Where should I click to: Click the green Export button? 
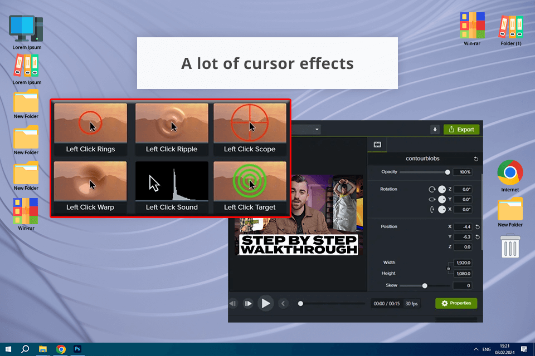click(461, 130)
